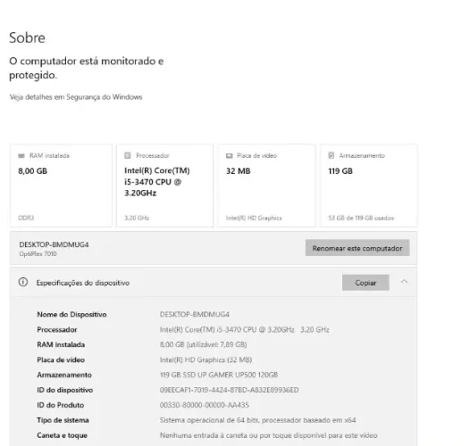
Task: Click the Placa de vídeo row label in specifications
Action: [x=61, y=359]
